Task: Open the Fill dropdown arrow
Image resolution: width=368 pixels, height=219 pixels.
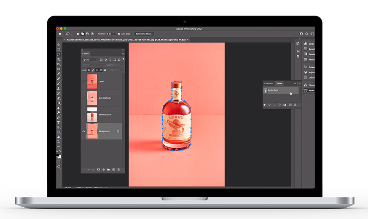Action: pyautogui.click(x=123, y=70)
